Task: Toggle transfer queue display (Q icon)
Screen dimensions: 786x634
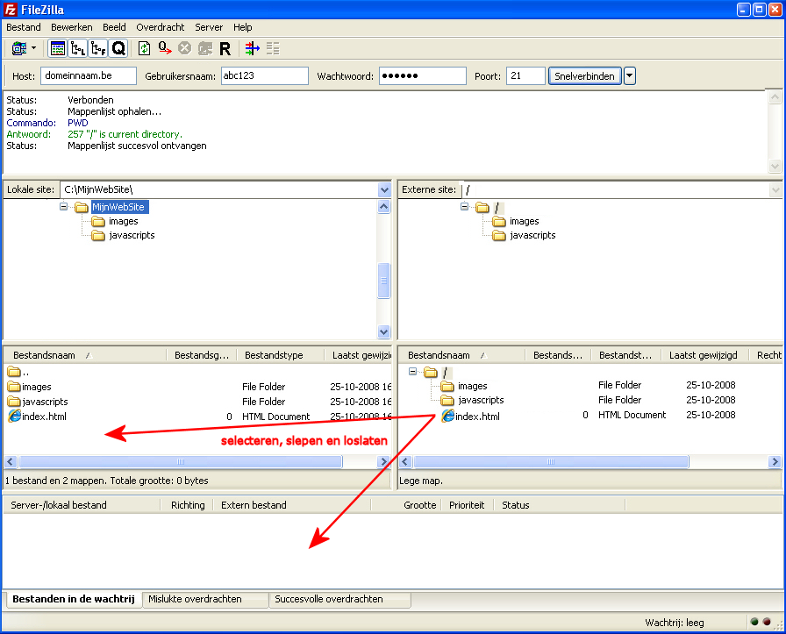Action: (118, 48)
